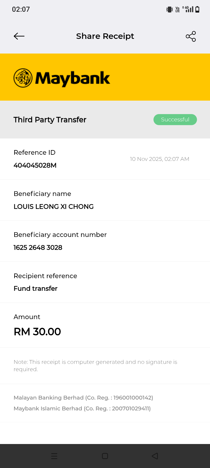210x468 pixels.
Task: Tap the battery status icon
Action: 197,9
